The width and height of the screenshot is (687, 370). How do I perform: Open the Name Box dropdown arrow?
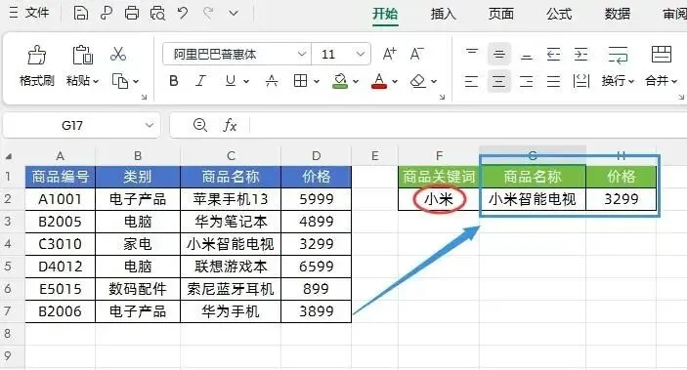coord(150,126)
